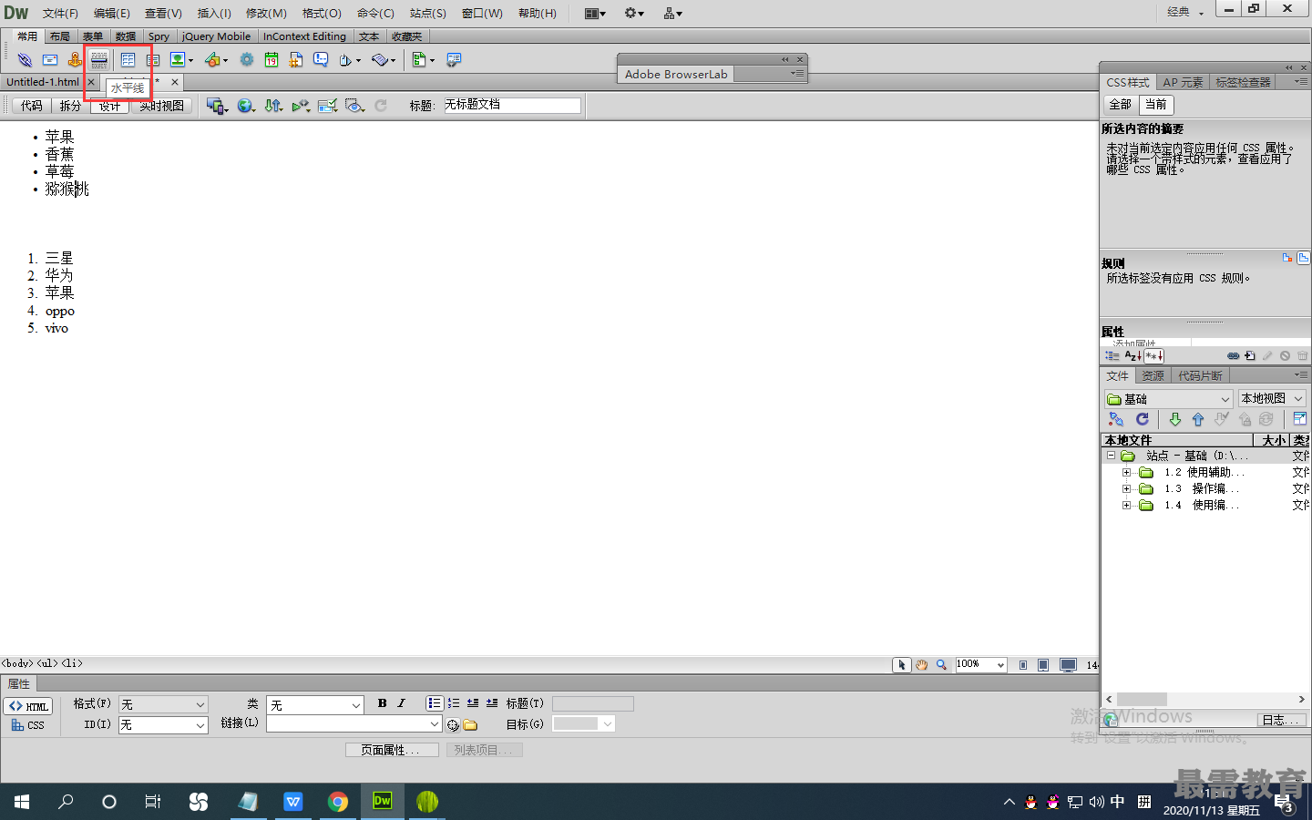This screenshot has height=820, width=1312.
Task: Switch Properties to CSS mode
Action: pos(29,725)
